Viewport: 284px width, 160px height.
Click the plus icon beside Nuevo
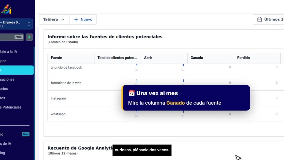pyautogui.click(x=76, y=20)
